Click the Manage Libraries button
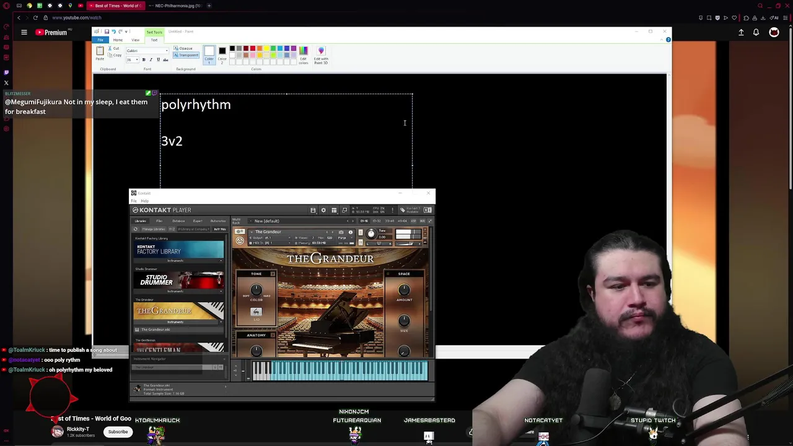 click(154, 229)
